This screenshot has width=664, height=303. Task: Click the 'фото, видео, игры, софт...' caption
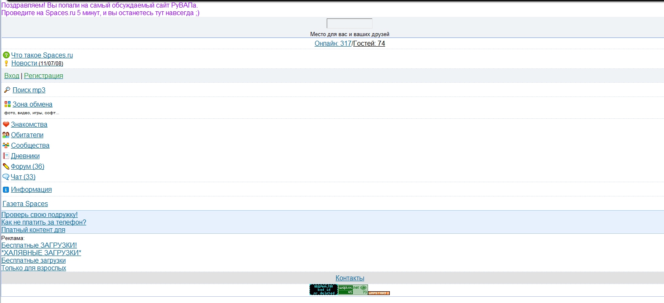(x=32, y=112)
